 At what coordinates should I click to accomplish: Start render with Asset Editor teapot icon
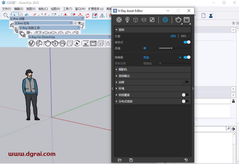pyautogui.click(x=178, y=20)
